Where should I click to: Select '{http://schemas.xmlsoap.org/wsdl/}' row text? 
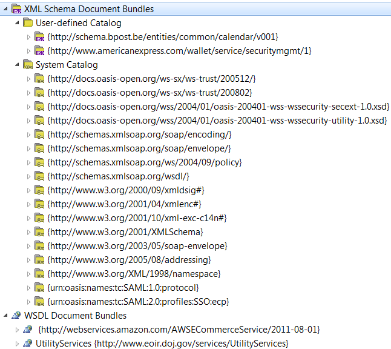coord(118,176)
